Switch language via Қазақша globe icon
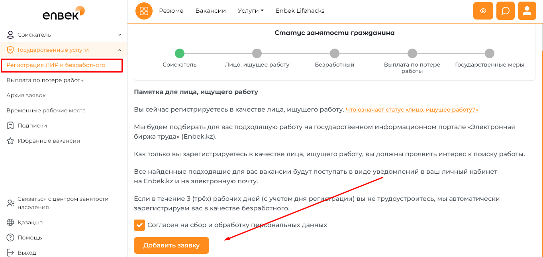543x257 pixels. click(10, 222)
